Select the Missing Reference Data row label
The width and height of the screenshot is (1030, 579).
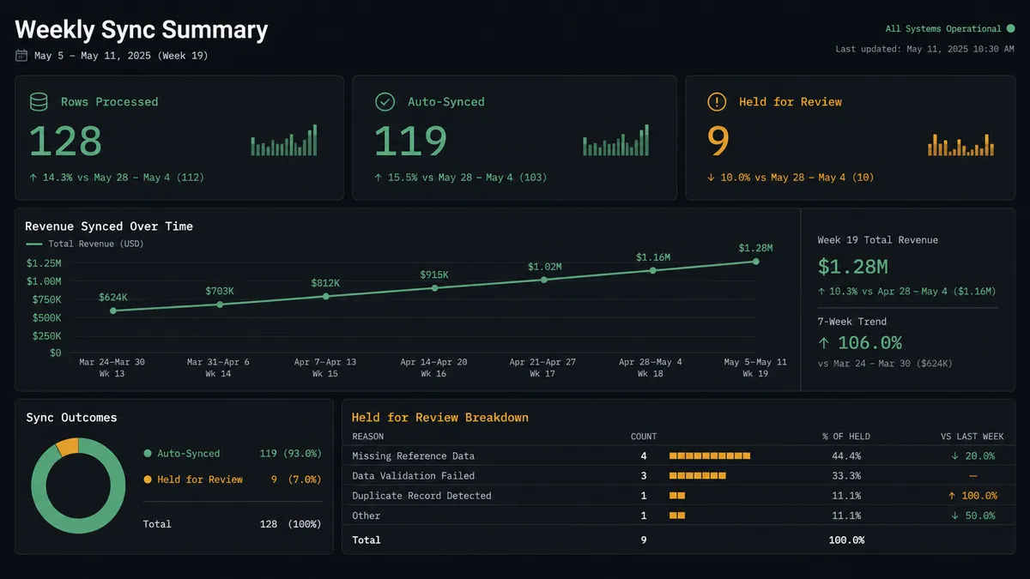(413, 456)
